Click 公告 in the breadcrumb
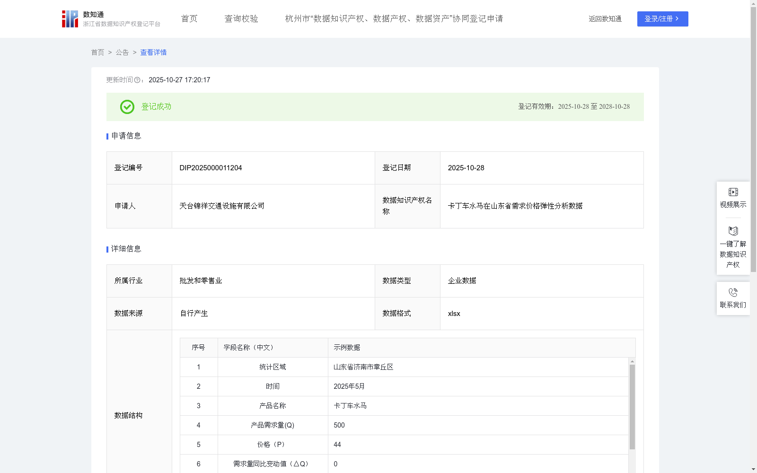This screenshot has width=757, height=473. coord(122,53)
